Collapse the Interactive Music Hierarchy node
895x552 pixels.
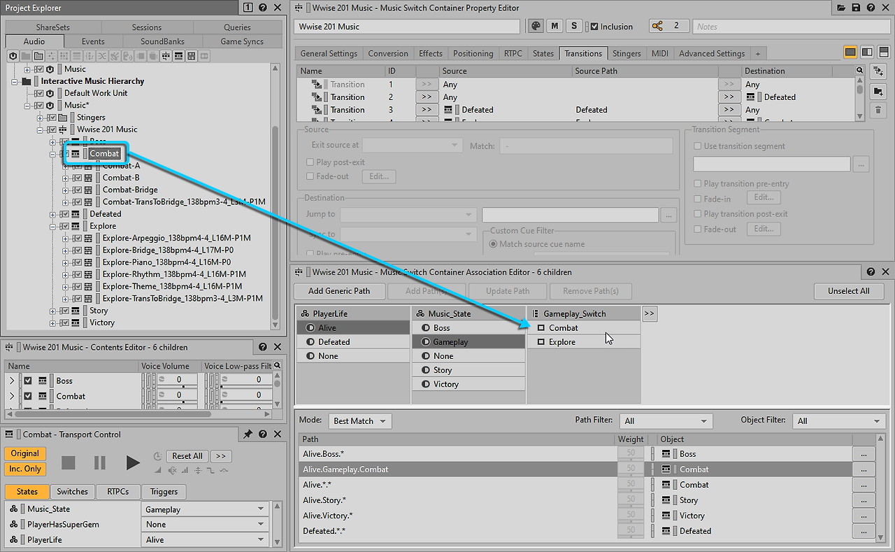coord(15,81)
